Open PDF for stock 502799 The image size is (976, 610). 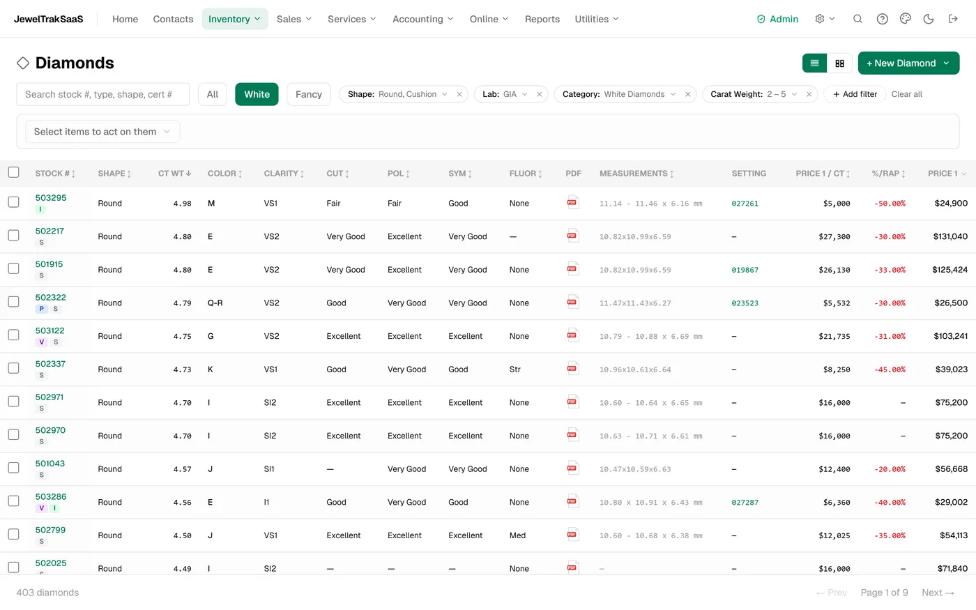tap(572, 535)
